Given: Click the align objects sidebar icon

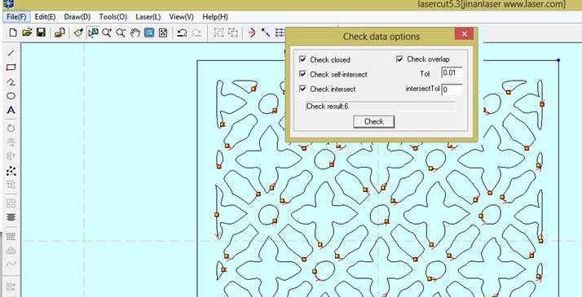Looking at the screenshot, I should [11, 185].
